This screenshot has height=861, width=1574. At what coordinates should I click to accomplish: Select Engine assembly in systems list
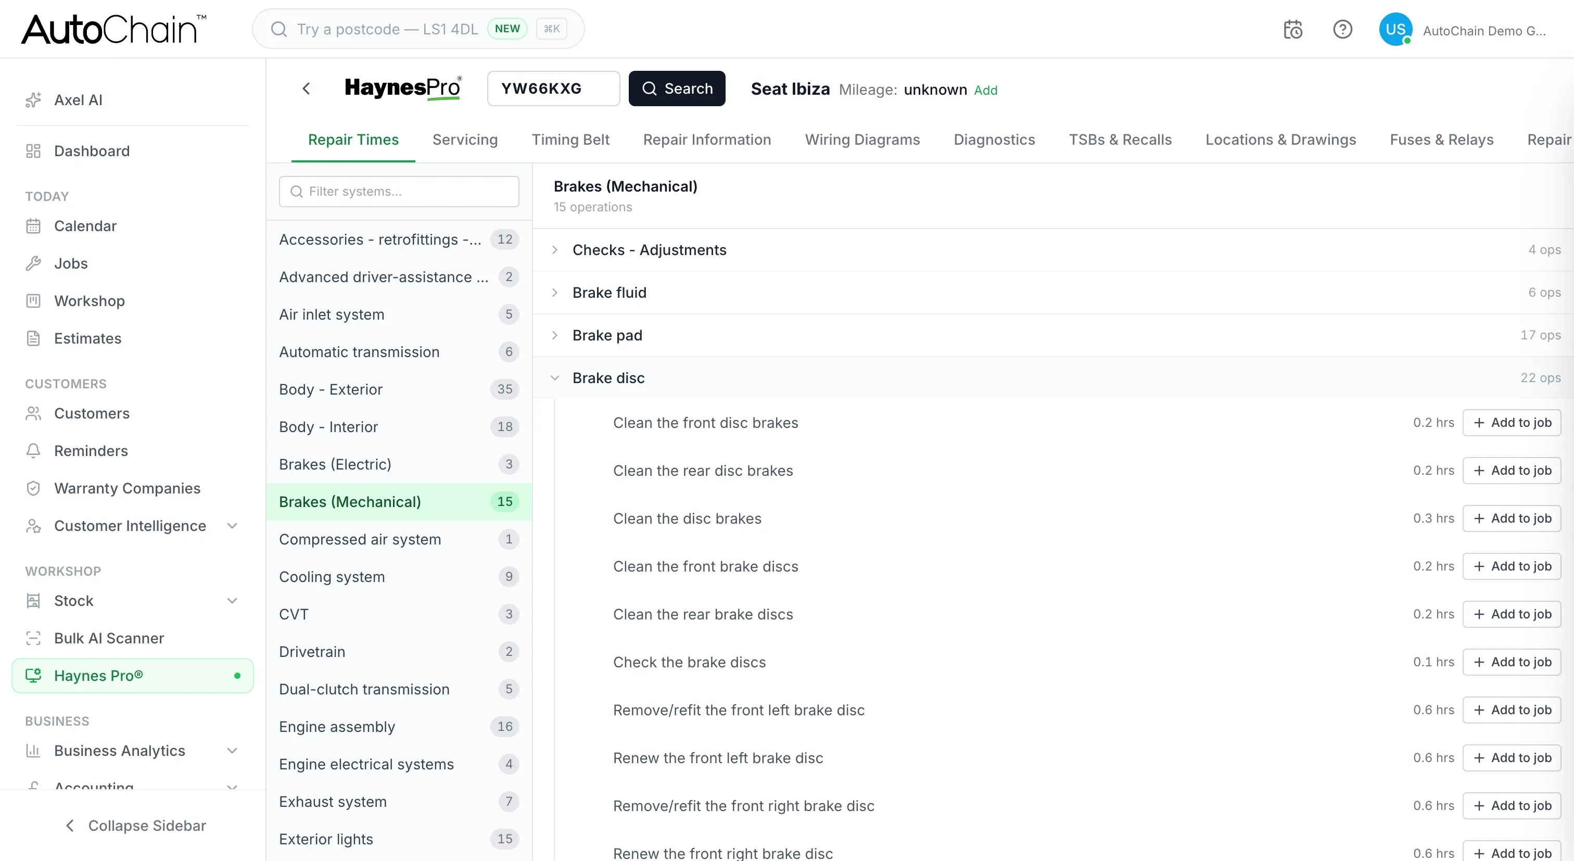point(399,727)
